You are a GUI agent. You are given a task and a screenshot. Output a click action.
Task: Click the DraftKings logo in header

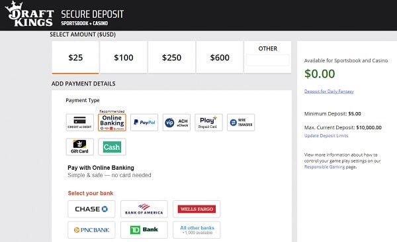coord(29,14)
